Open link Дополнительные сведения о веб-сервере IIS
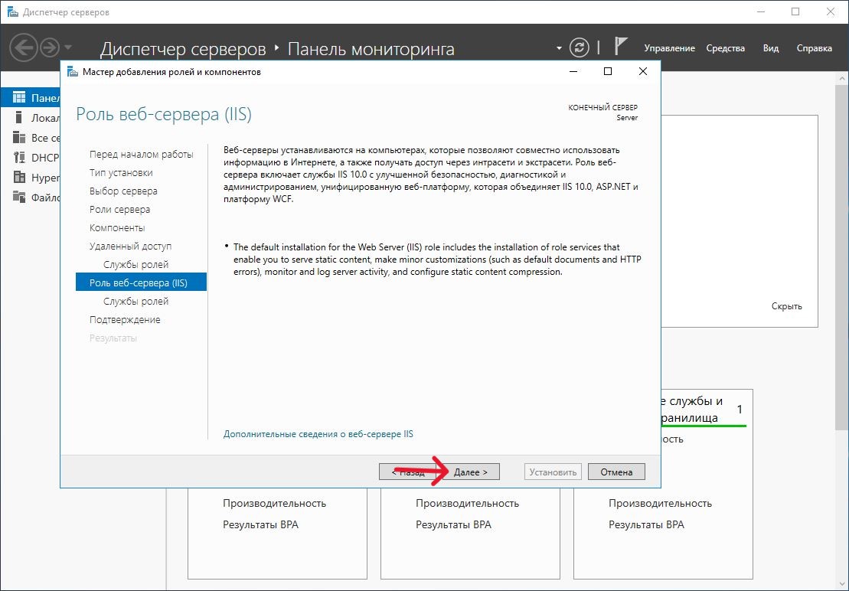This screenshot has width=849, height=591. point(318,434)
